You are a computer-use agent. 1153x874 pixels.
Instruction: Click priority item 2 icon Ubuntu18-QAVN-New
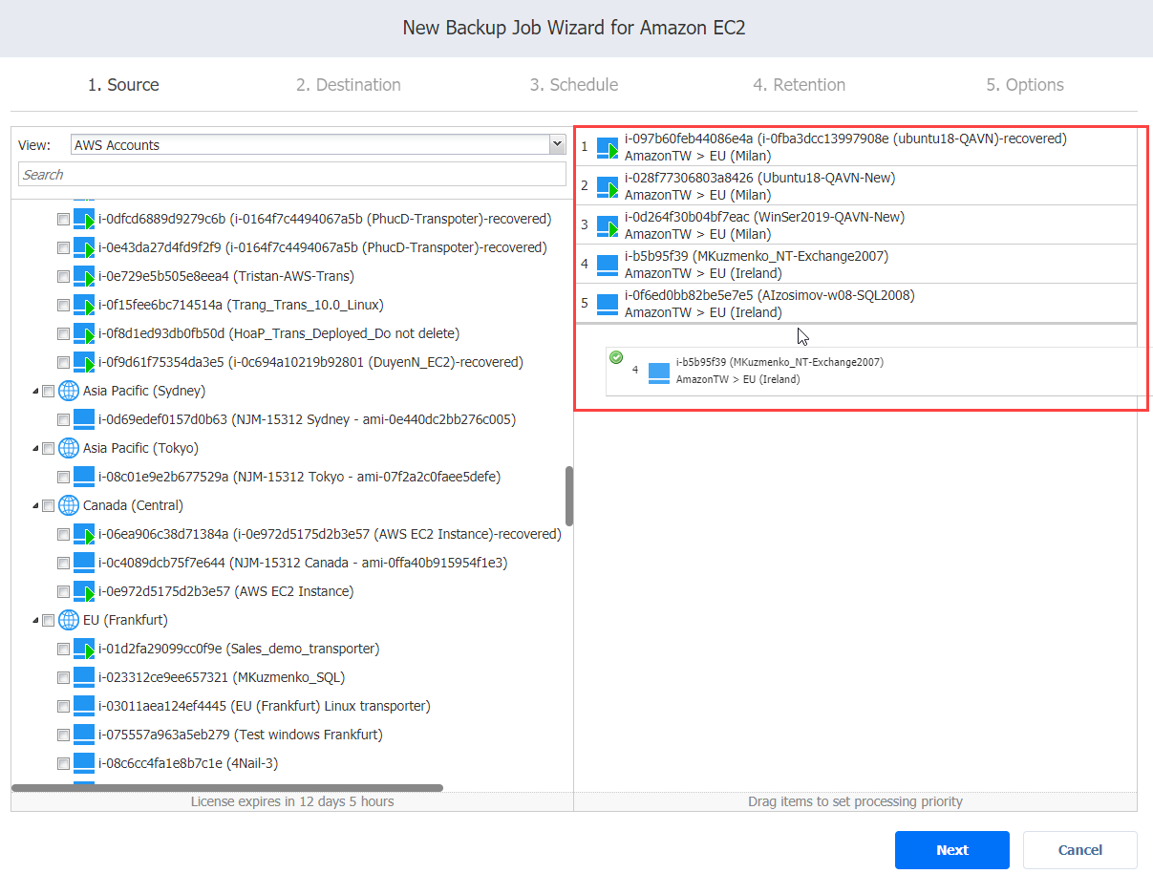609,187
